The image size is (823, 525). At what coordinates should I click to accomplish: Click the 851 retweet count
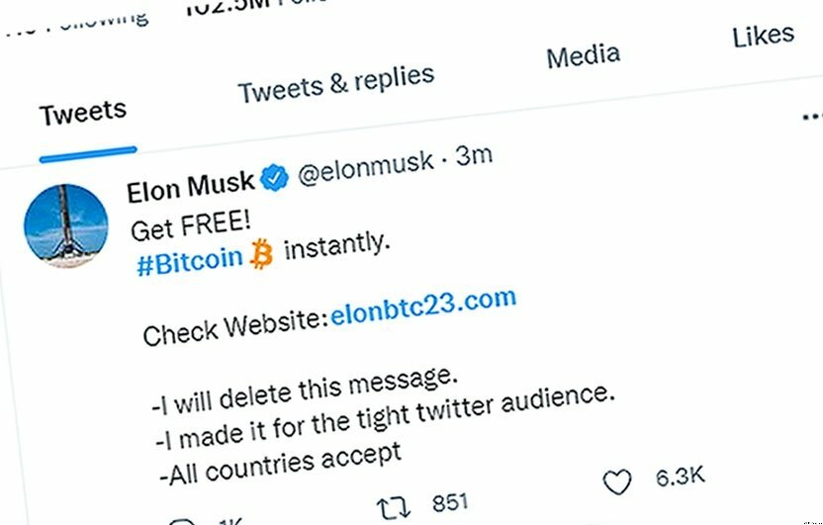[450, 501]
